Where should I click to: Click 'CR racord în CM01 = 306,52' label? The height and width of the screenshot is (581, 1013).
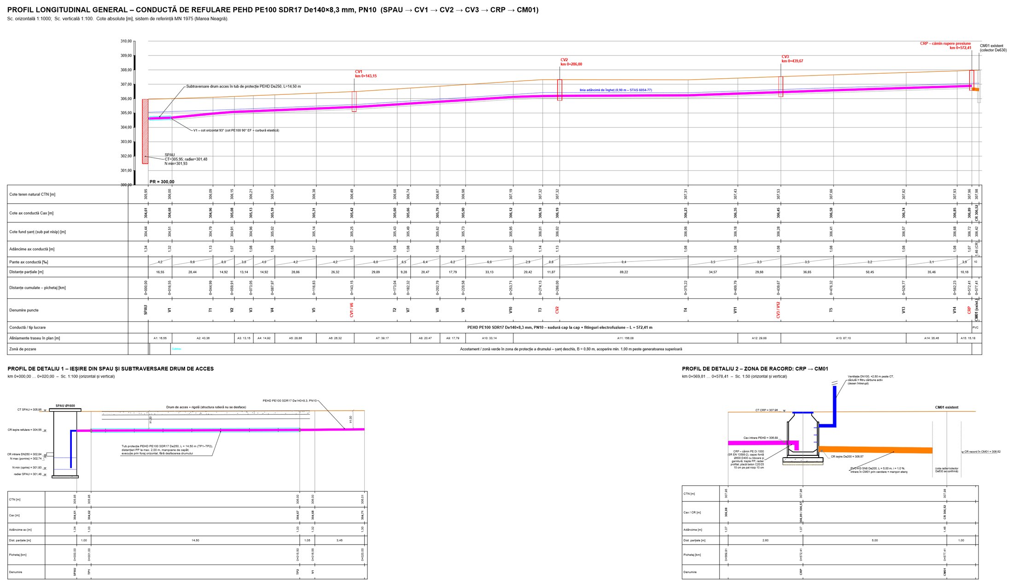983,452
